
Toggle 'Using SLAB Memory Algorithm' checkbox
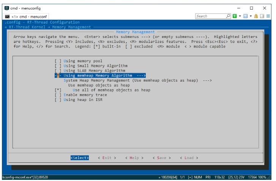tap(58, 71)
